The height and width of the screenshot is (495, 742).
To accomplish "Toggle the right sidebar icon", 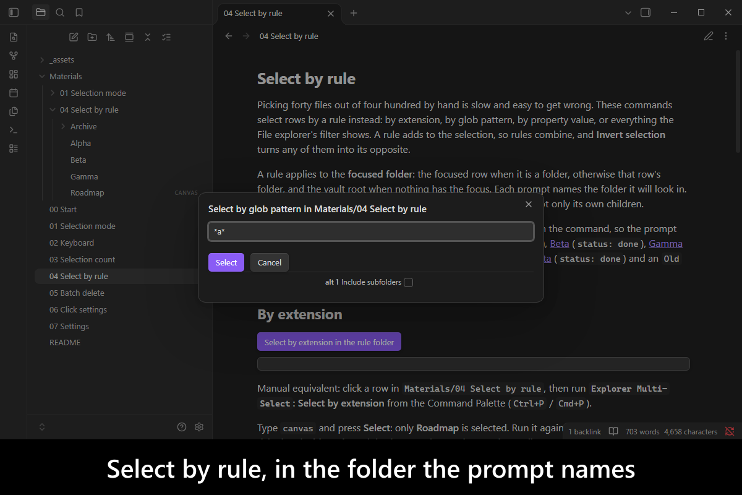I will [x=646, y=12].
